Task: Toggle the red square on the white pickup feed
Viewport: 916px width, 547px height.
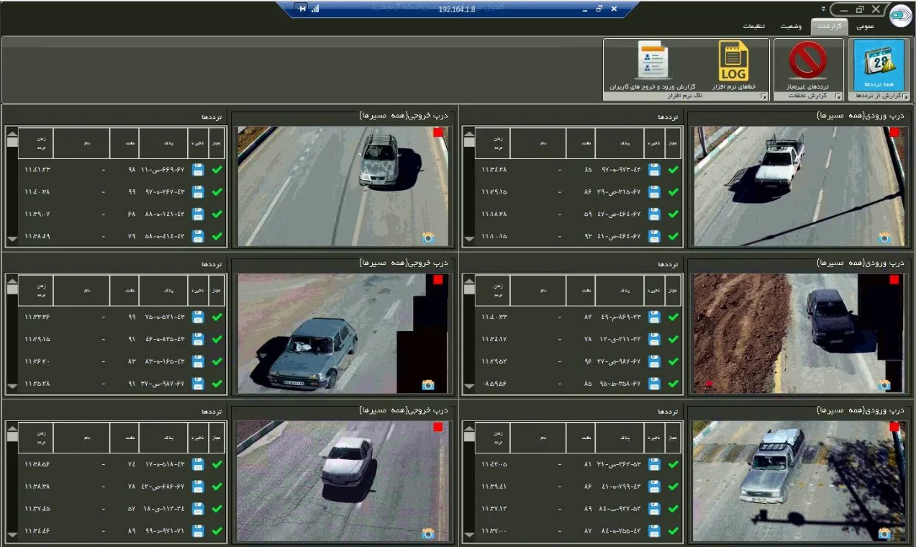Action: pyautogui.click(x=894, y=132)
